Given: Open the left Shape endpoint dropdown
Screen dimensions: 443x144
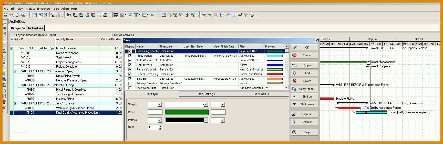Looking at the screenshot, I should (x=160, y=104).
